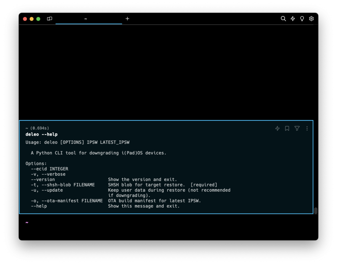
Task: Click the "Options:" heading
Action: point(36,164)
